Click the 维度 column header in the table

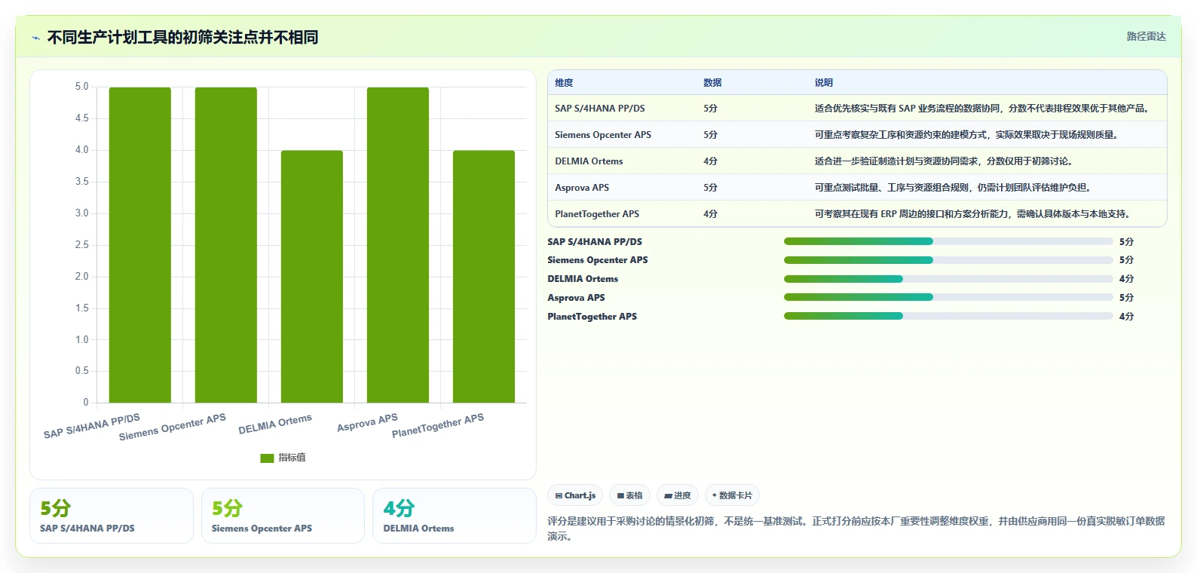(564, 83)
